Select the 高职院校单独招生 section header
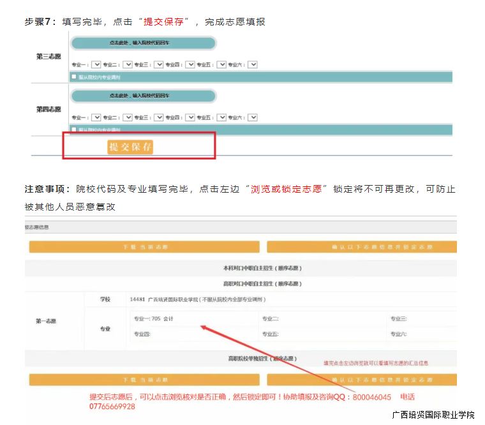Viewport: 485px width, 425px height. tap(262, 359)
